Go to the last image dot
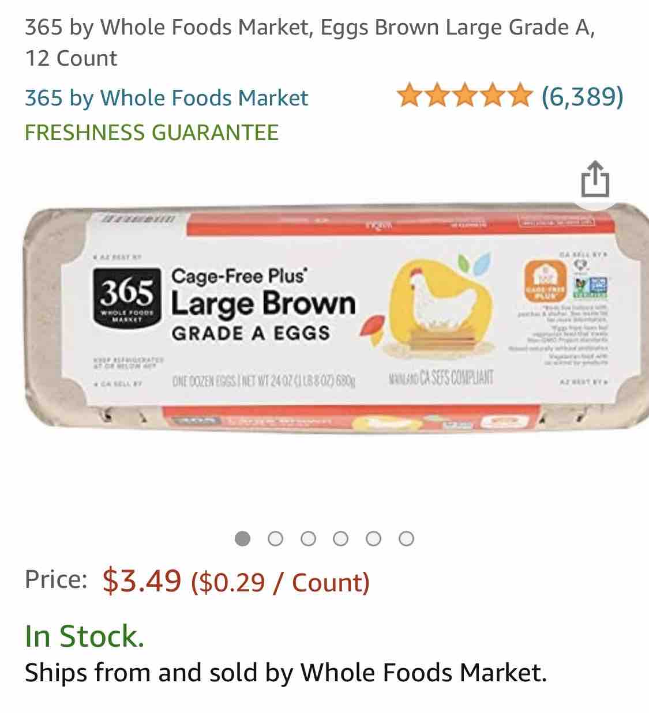649x713 pixels. (x=406, y=539)
